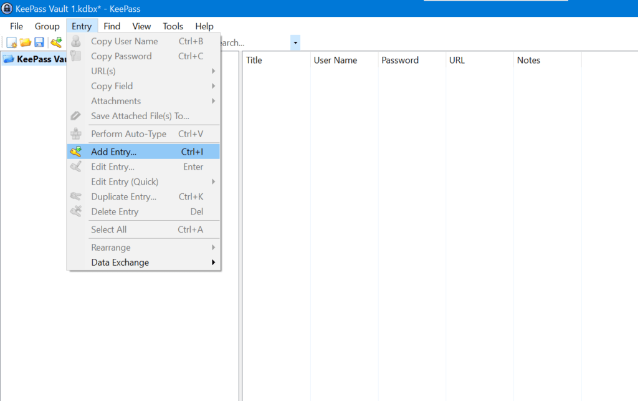
Task: Sort by the Notes column header
Action: coord(548,60)
